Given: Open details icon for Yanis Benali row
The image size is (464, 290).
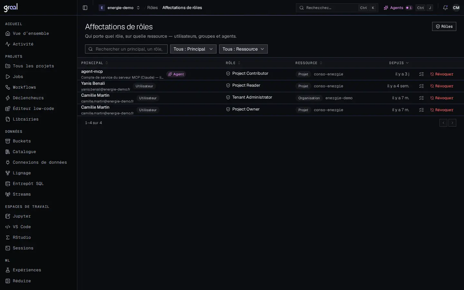Looking at the screenshot, I should [x=421, y=86].
